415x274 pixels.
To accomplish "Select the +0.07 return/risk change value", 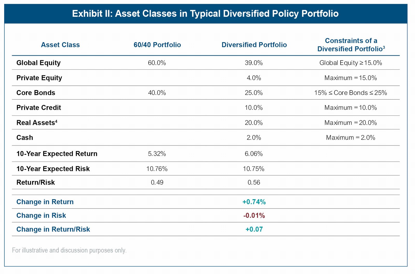I will [254, 229].
